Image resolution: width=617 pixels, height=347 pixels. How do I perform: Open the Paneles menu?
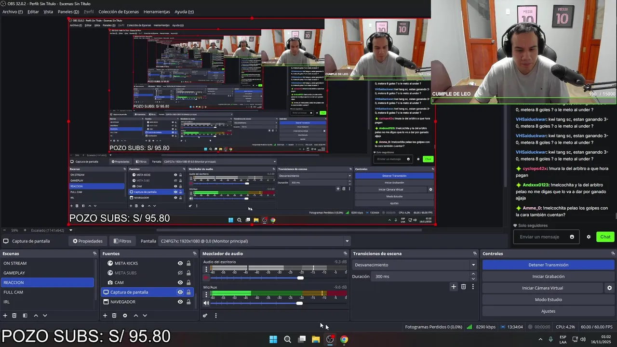pos(68,12)
